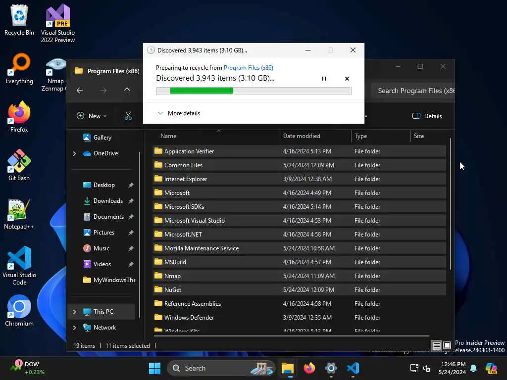The height and width of the screenshot is (380, 507).
Task: Open the Notepad++ desktop shortcut
Action: [19, 214]
